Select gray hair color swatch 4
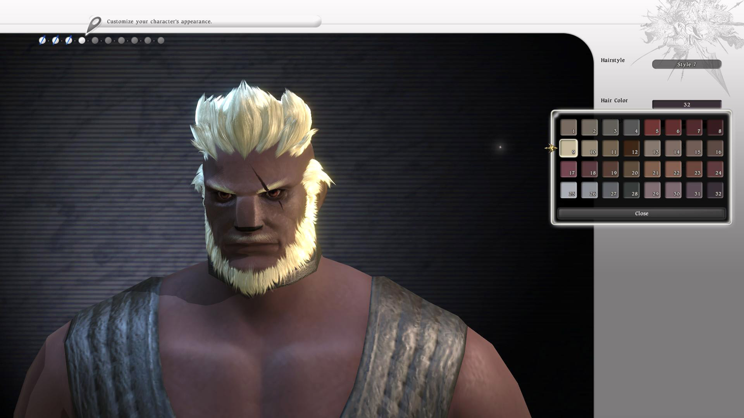The image size is (744, 418). [x=631, y=127]
